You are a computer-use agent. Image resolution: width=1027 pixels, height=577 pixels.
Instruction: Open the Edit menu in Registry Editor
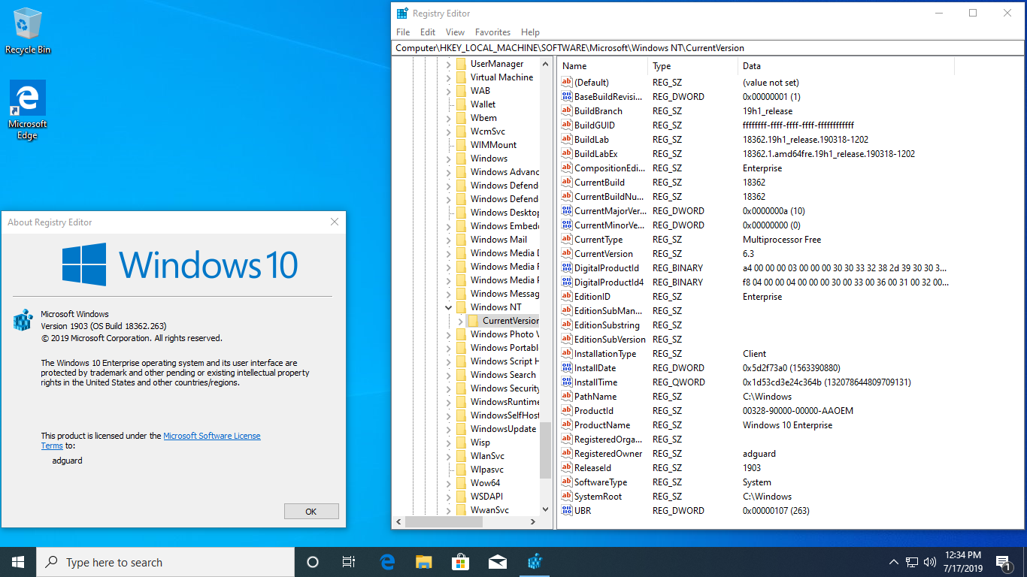point(428,32)
